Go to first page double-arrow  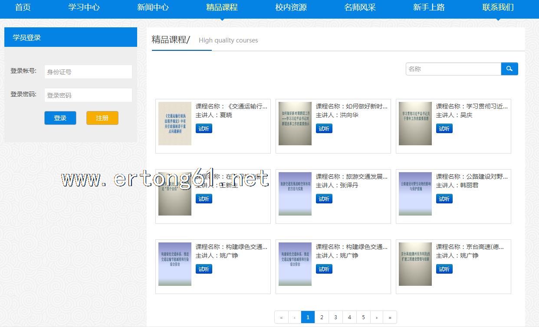click(281, 317)
